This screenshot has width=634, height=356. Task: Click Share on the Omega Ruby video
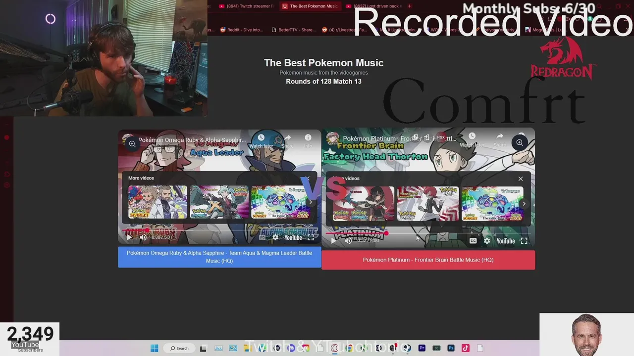click(287, 141)
